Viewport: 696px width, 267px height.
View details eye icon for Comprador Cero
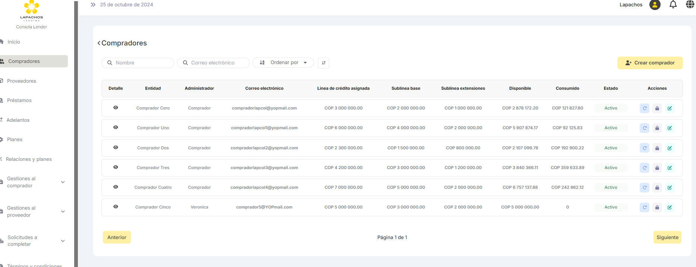click(116, 108)
